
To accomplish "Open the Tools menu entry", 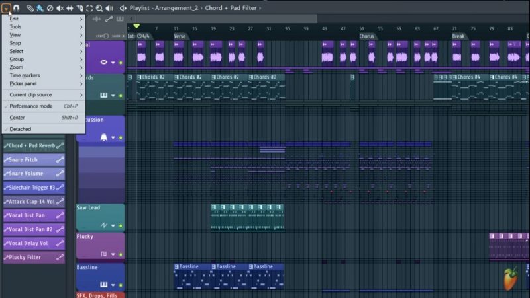I will tap(44, 26).
